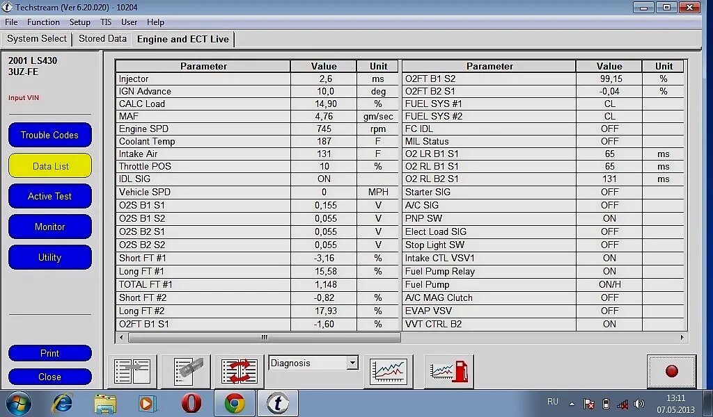Screen dimensions: 713x417
Task: Select the MIL Status row
Action: point(543,142)
